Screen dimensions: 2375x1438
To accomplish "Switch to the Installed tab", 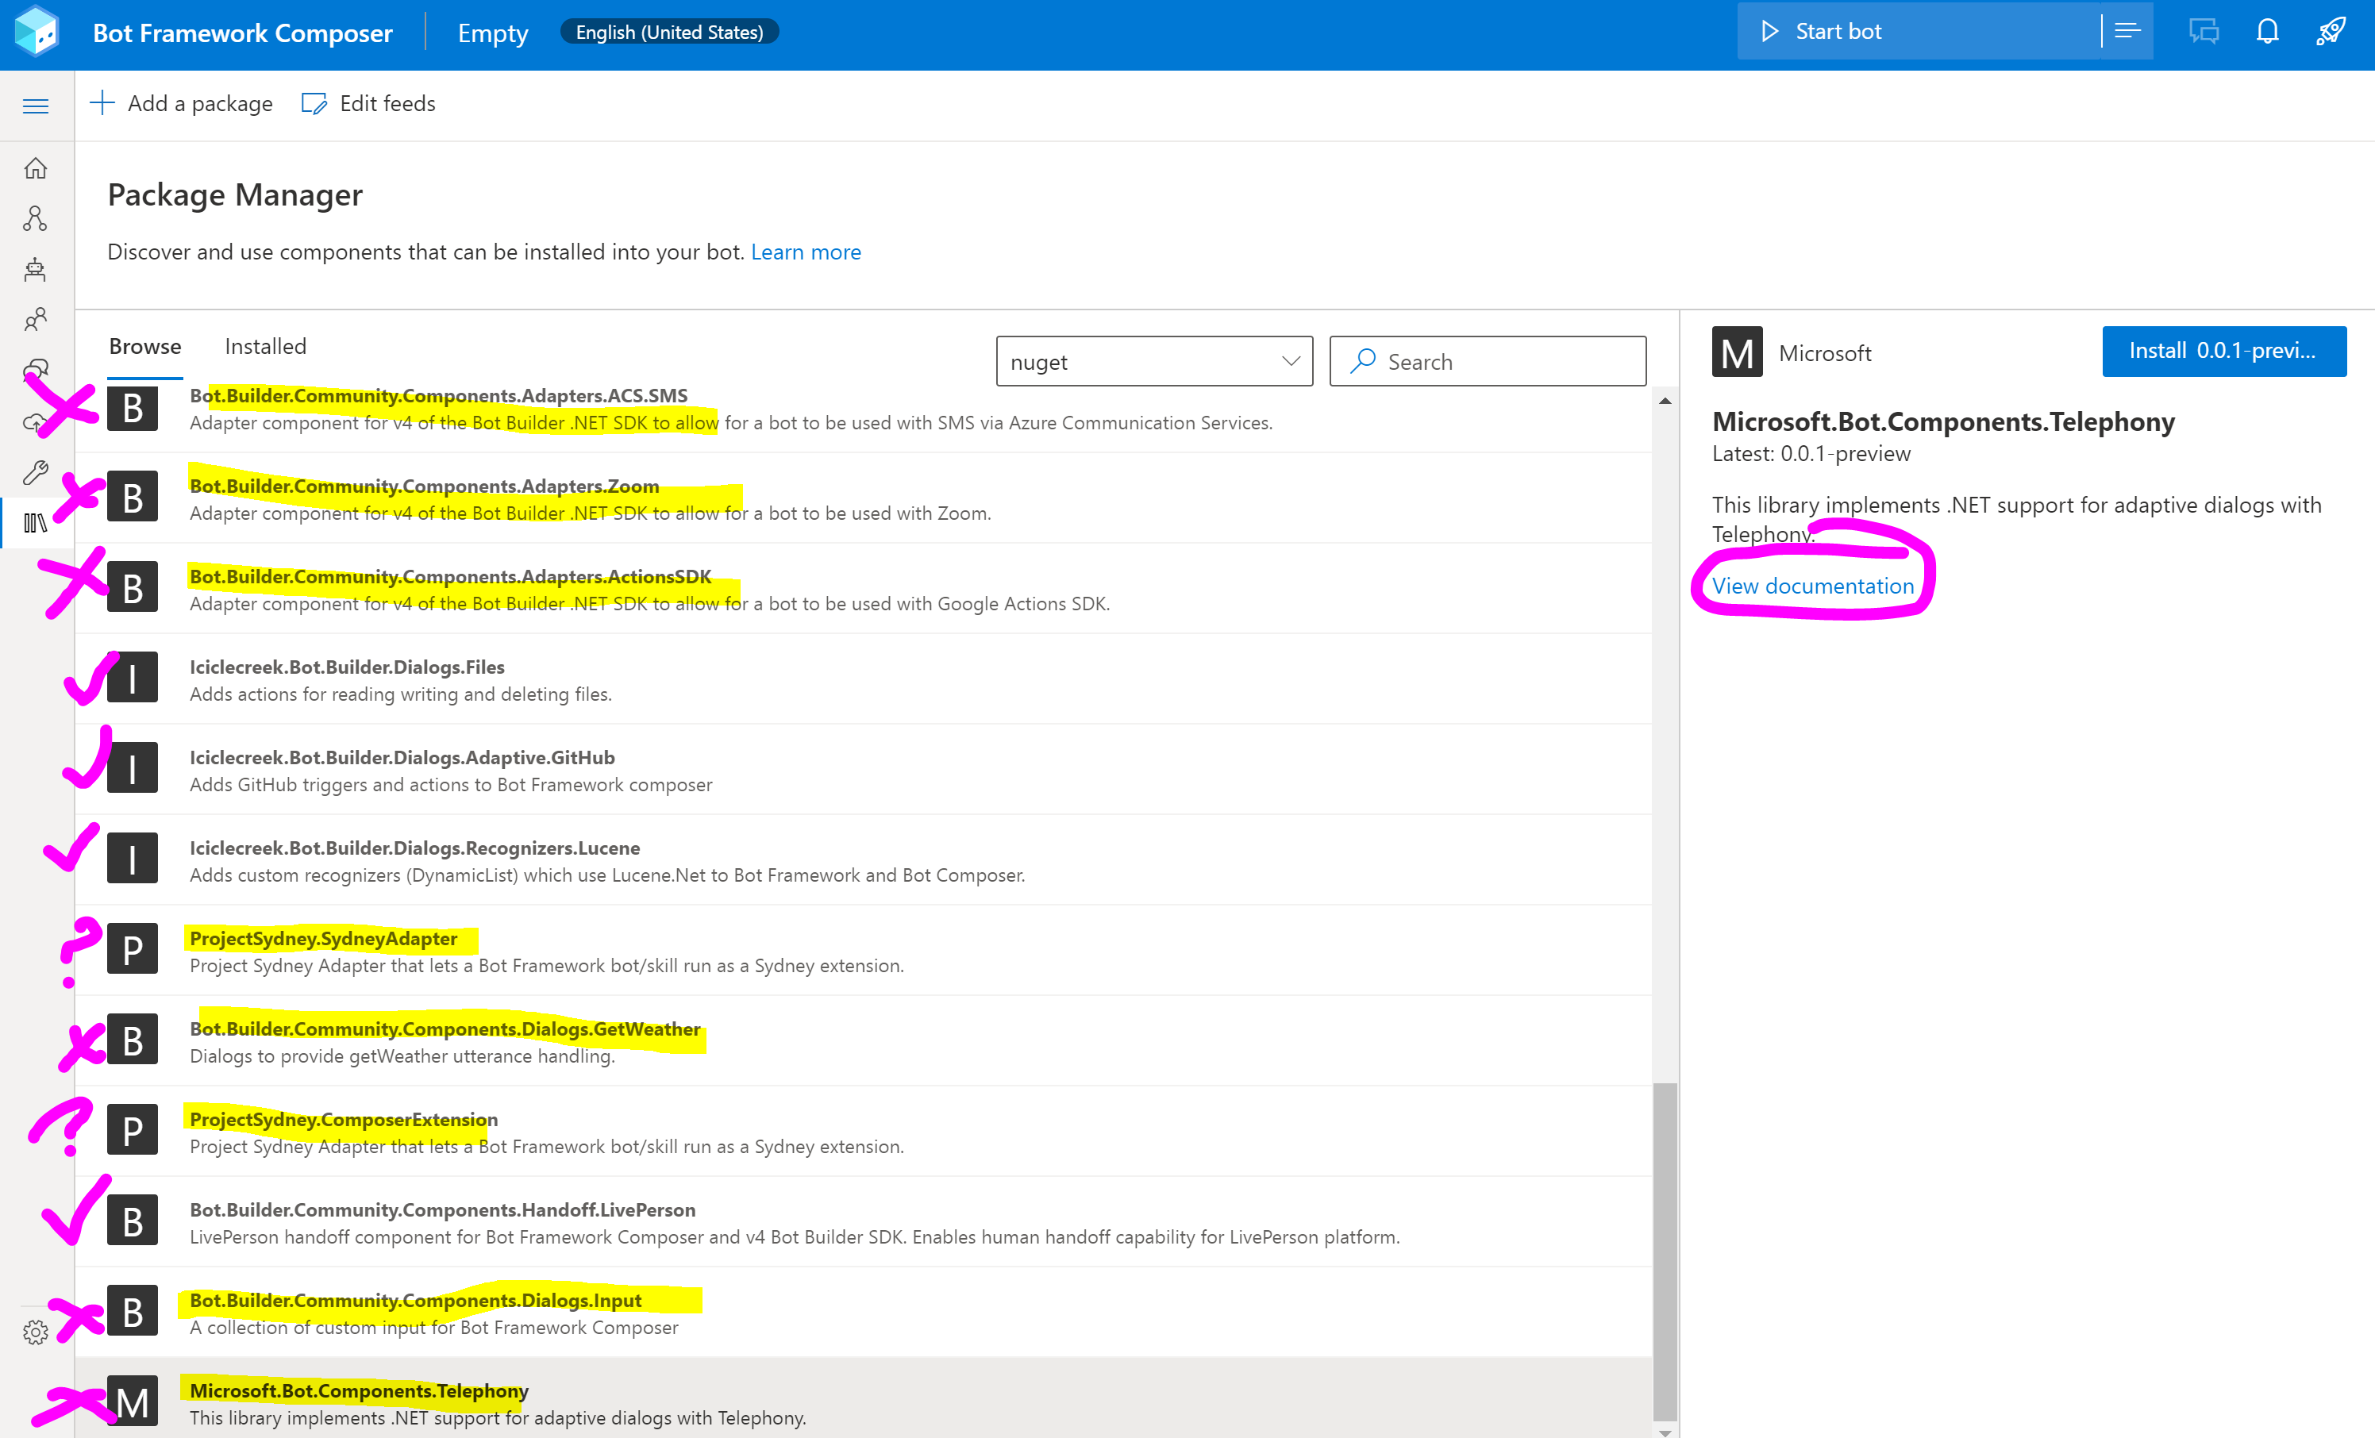I will (x=264, y=346).
